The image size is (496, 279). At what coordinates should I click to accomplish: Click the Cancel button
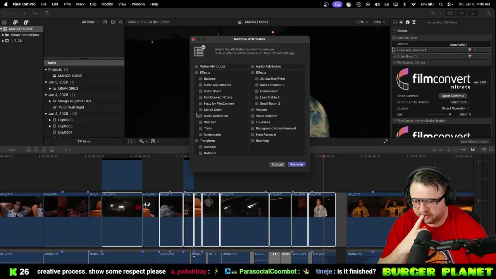coord(277,164)
